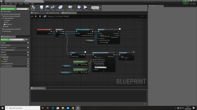197x110 pixels.
Task: Open Google Chrome from the taskbar
Action: click(x=73, y=108)
